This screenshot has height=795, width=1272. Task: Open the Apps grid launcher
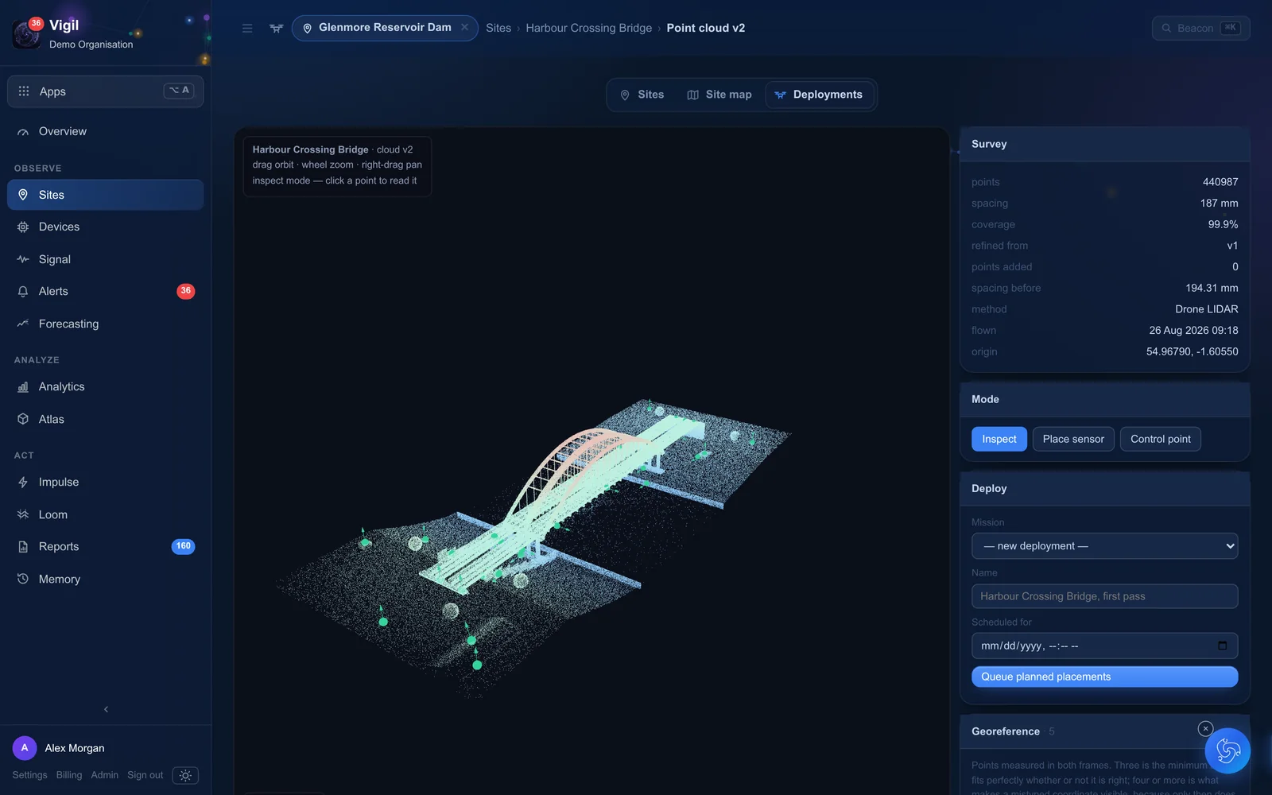[105, 91]
